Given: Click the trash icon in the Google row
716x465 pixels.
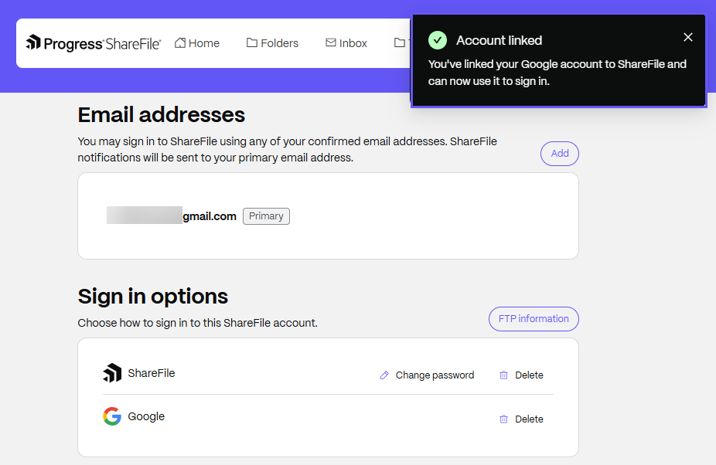Looking at the screenshot, I should (x=503, y=419).
